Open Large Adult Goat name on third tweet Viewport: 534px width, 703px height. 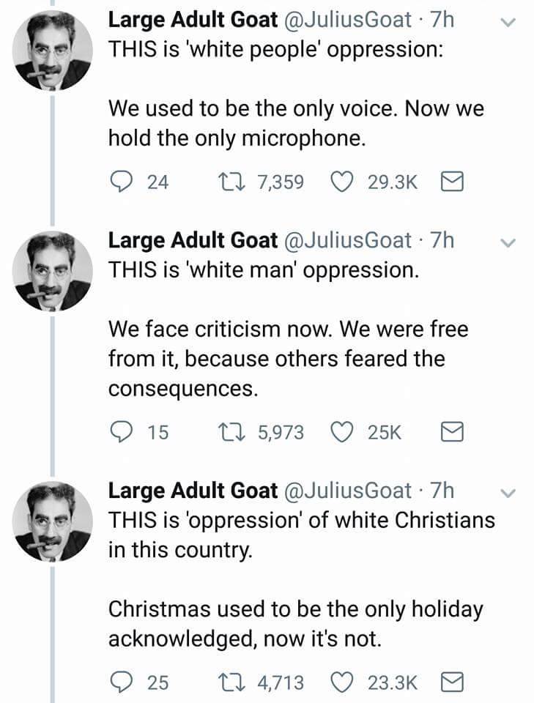point(193,490)
